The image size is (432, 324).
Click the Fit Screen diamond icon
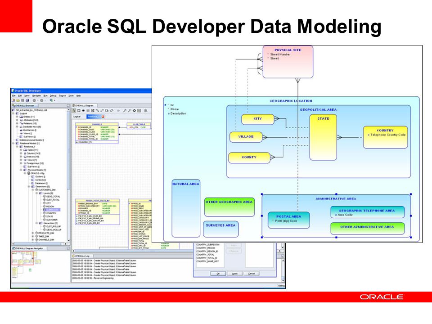[x=134, y=111]
